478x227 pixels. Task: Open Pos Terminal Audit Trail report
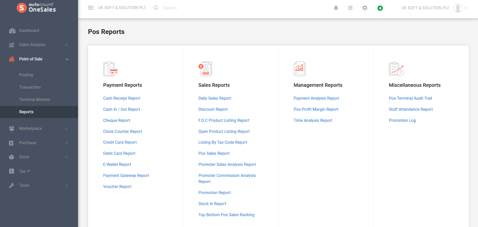pos(410,98)
